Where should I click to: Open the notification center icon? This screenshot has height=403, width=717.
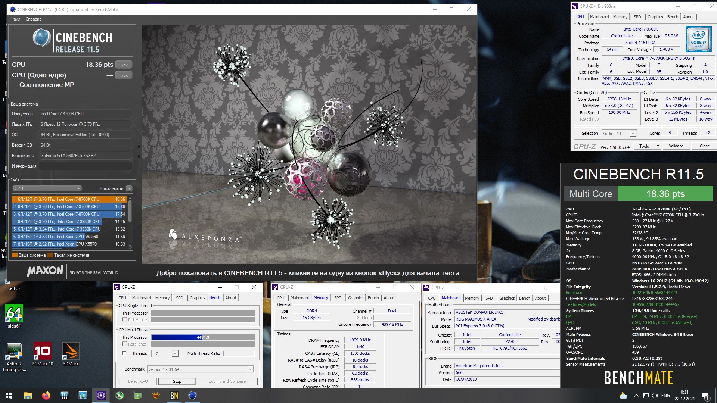coord(705,396)
